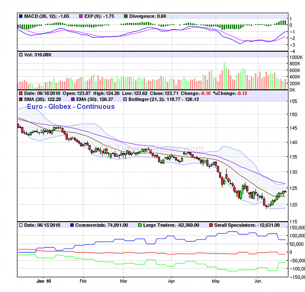
Task: Click the red Date legend swatch in price panel
Action: click(21, 93)
